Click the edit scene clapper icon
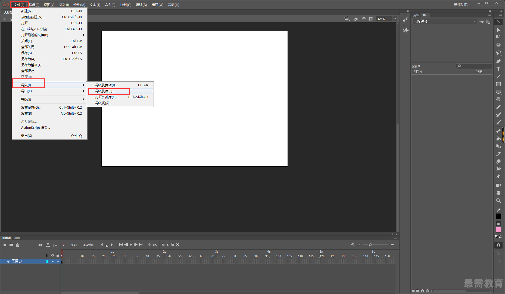The width and height of the screenshot is (505, 294). coord(347,19)
